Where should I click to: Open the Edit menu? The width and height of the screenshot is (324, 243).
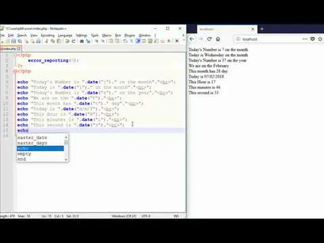(11, 35)
